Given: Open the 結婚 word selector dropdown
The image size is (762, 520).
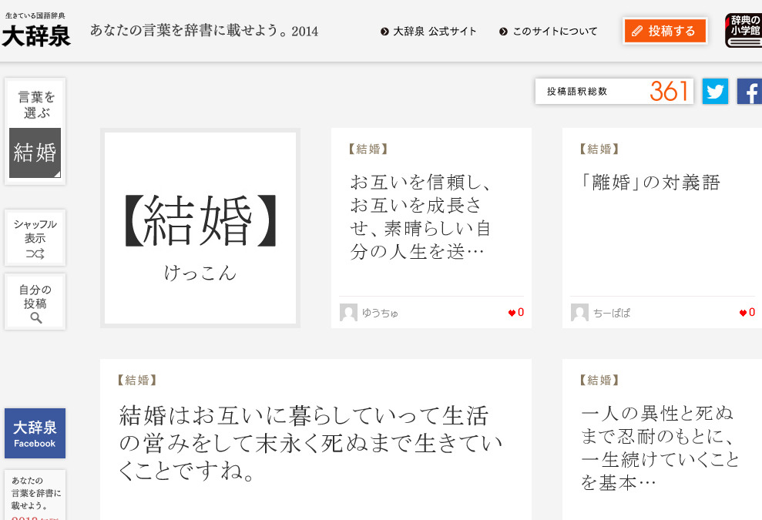Looking at the screenshot, I should (x=35, y=153).
